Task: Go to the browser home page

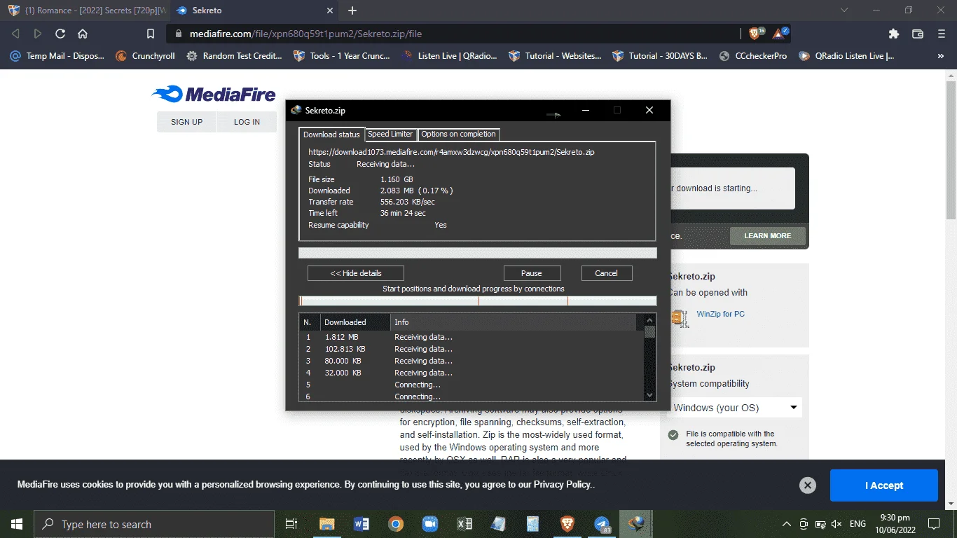Action: 83,34
